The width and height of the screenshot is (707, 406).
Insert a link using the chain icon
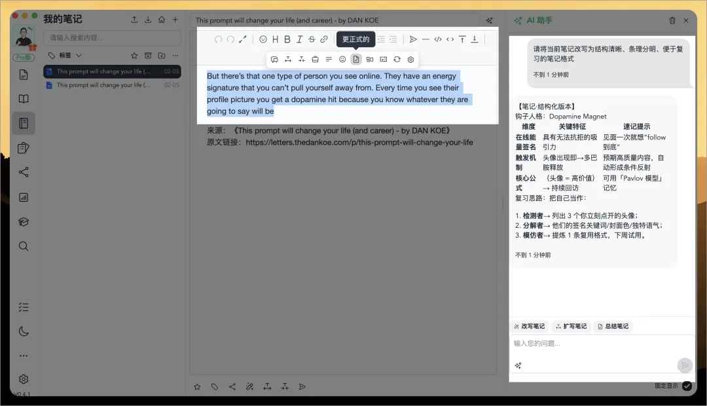tap(324, 39)
